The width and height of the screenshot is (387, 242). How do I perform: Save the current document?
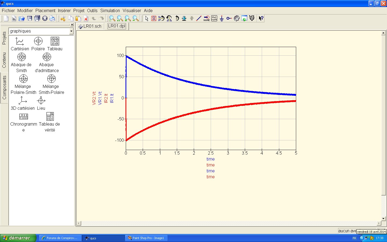30,18
